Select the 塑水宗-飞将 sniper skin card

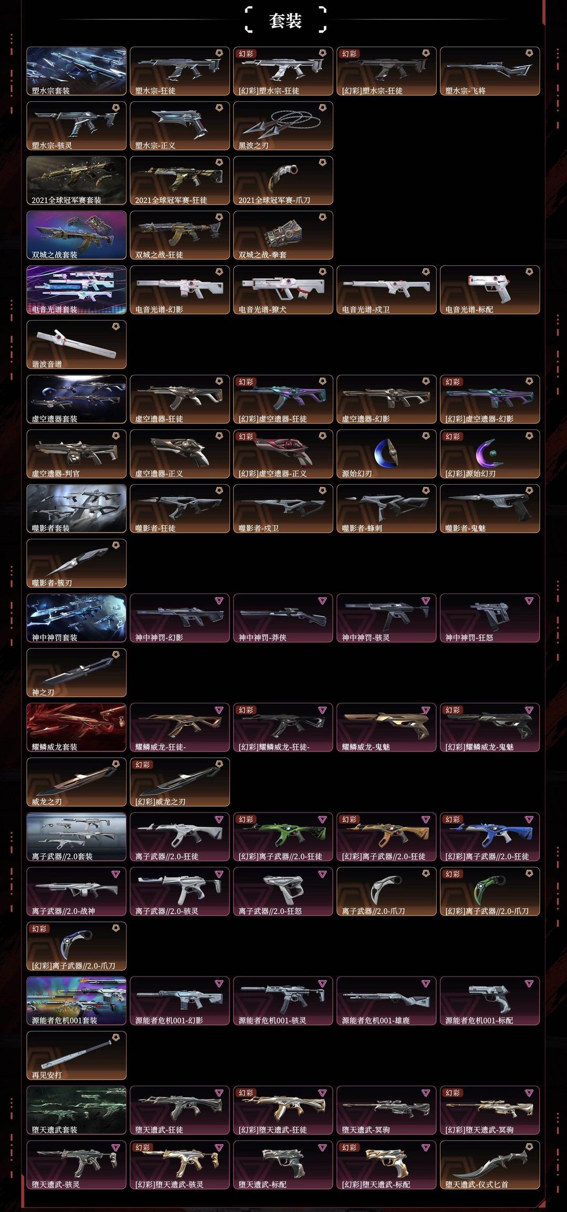click(490, 71)
